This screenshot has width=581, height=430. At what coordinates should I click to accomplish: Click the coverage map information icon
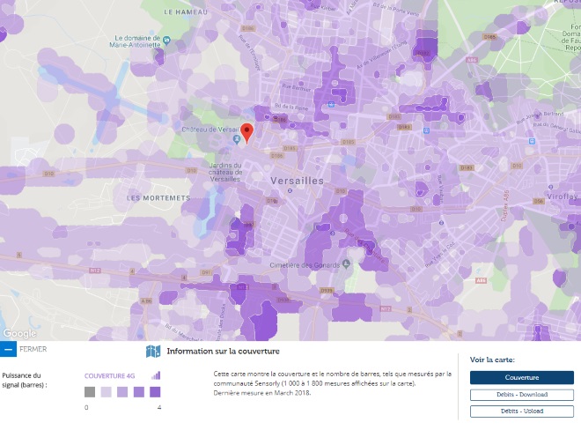153,352
